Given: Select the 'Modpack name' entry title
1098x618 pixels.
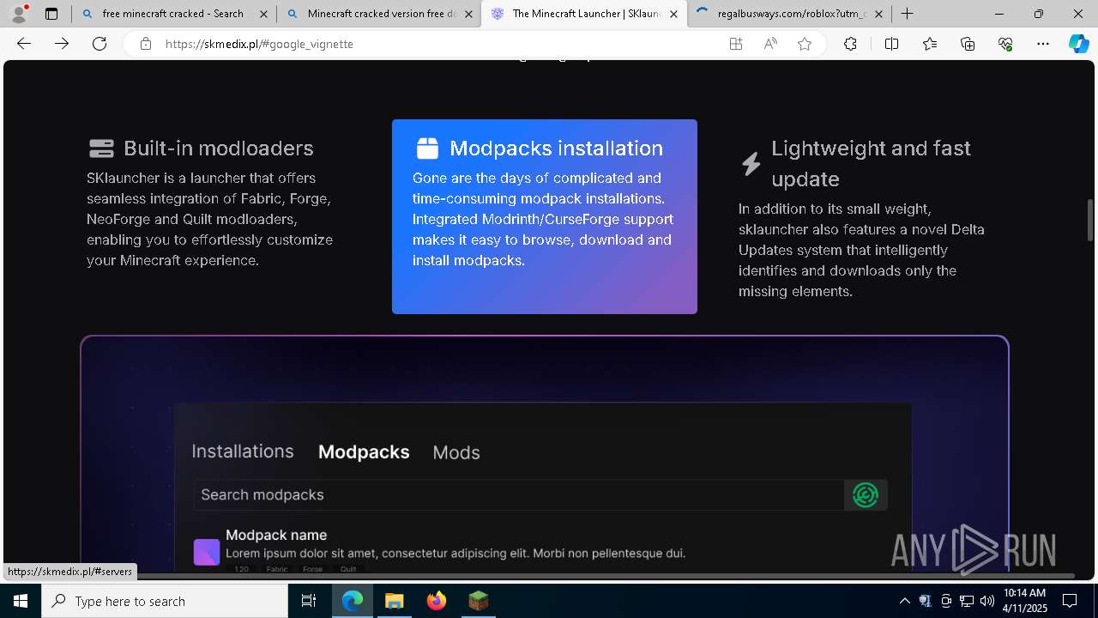Looking at the screenshot, I should (x=276, y=535).
